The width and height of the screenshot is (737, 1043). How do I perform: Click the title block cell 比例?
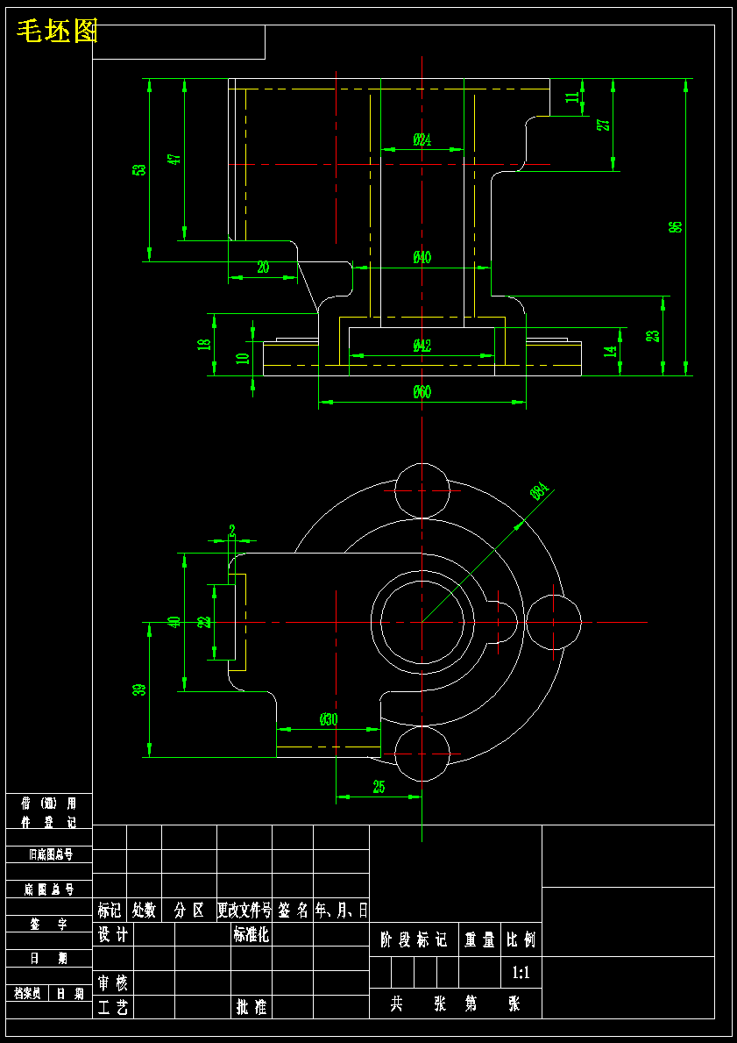tap(521, 940)
